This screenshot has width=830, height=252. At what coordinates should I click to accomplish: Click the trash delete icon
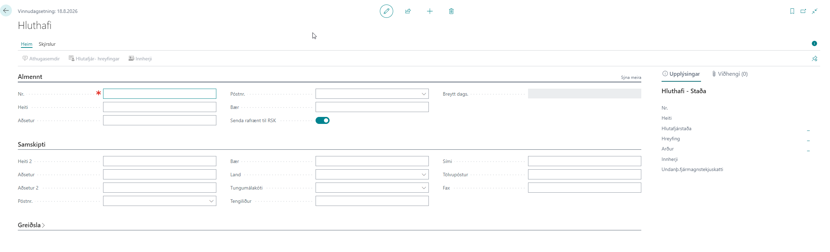pos(451,11)
